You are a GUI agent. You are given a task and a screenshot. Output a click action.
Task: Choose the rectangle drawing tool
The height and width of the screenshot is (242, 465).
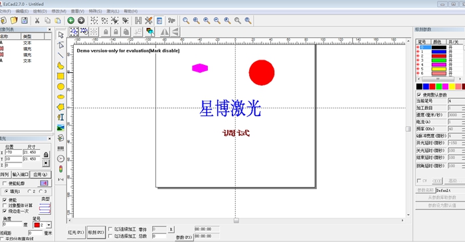[x=60, y=76]
